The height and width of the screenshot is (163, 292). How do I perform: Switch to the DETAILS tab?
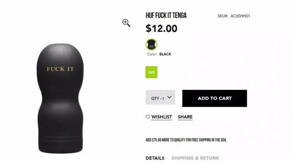coord(155,158)
